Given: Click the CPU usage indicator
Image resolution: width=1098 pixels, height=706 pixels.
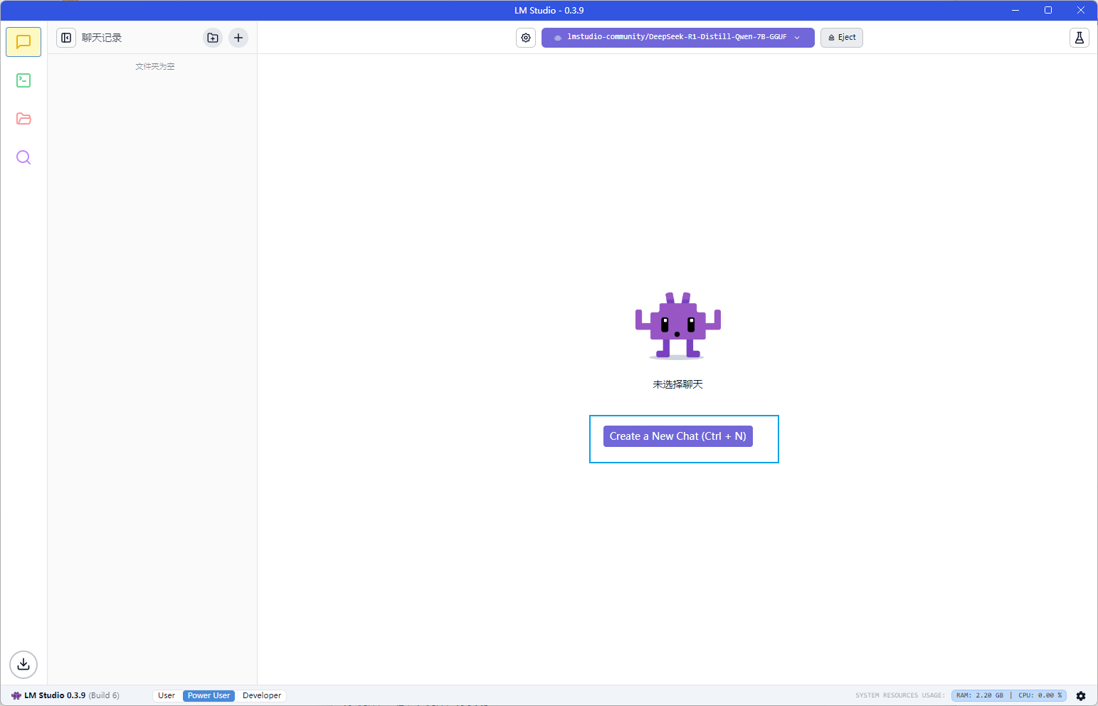Looking at the screenshot, I should click(1040, 695).
